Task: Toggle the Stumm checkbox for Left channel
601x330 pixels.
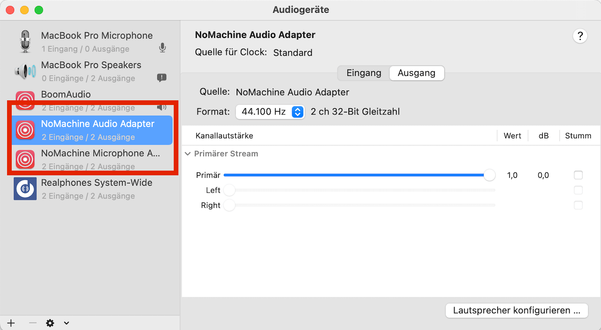Action: click(578, 190)
